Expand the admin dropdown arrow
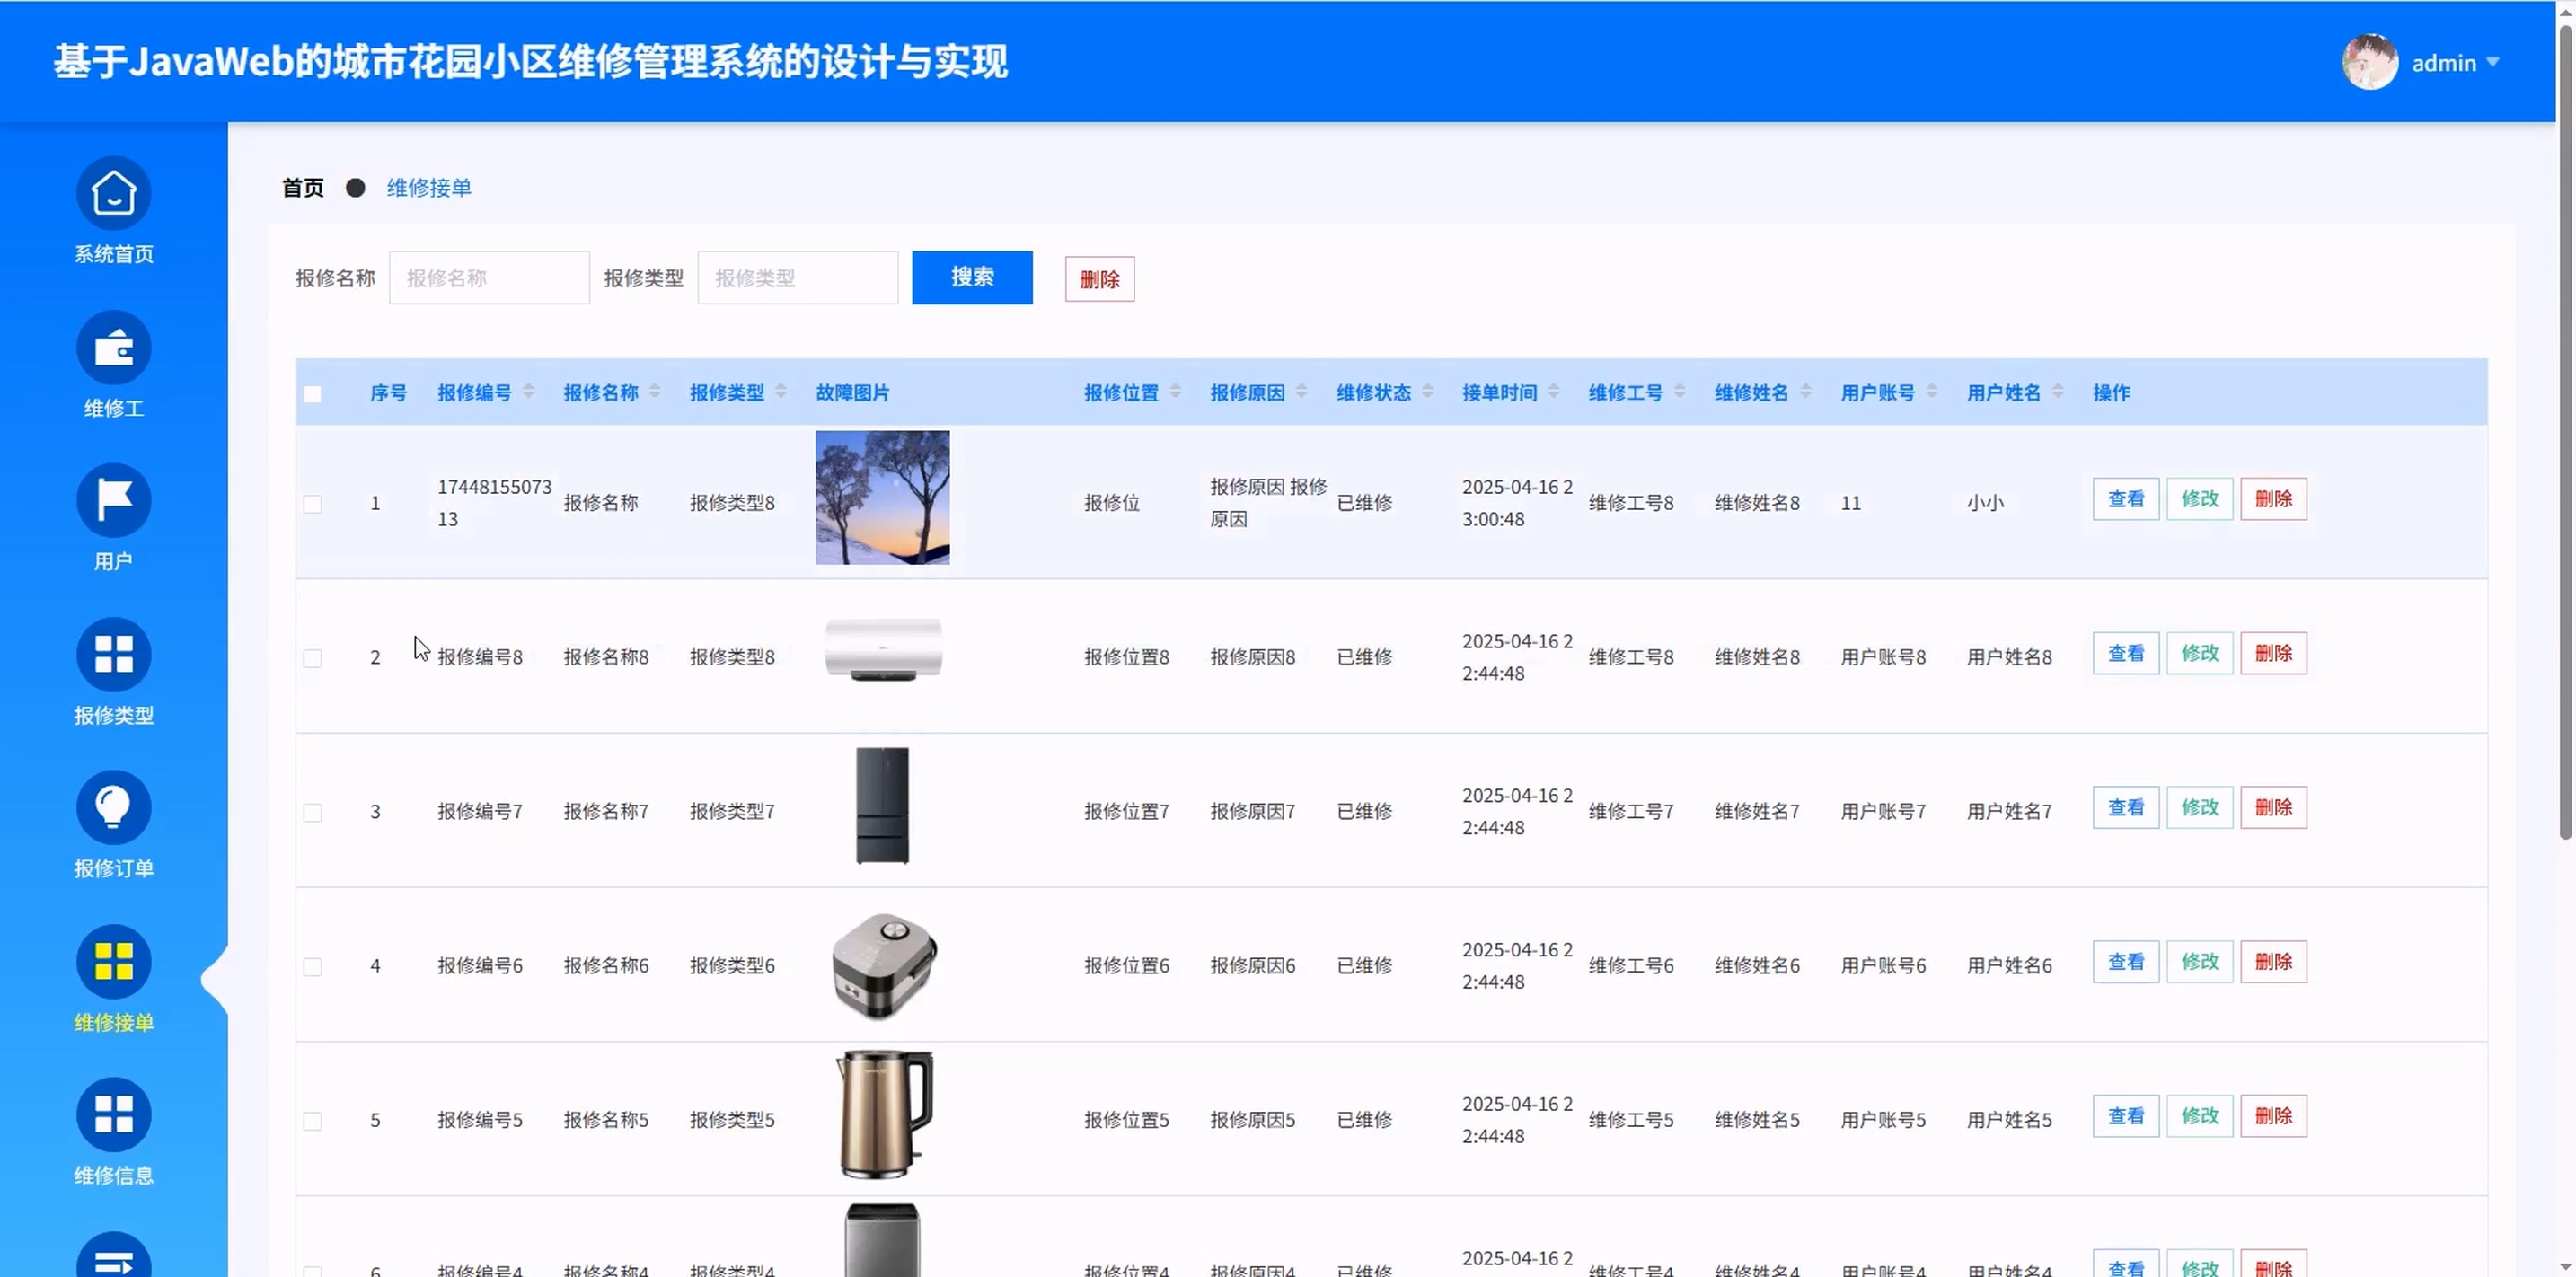The image size is (2576, 1277). point(2492,62)
